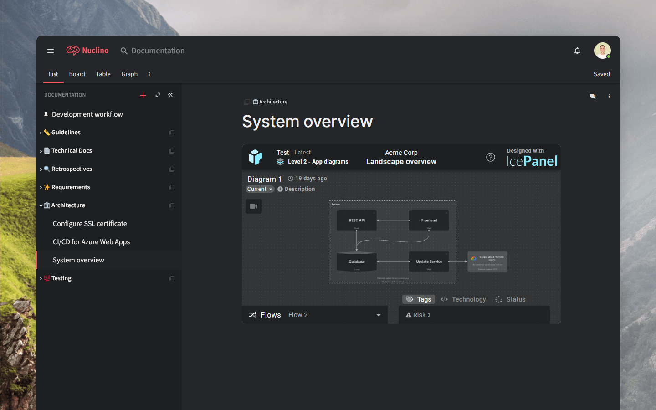Switch to the Table view tab

click(x=103, y=74)
